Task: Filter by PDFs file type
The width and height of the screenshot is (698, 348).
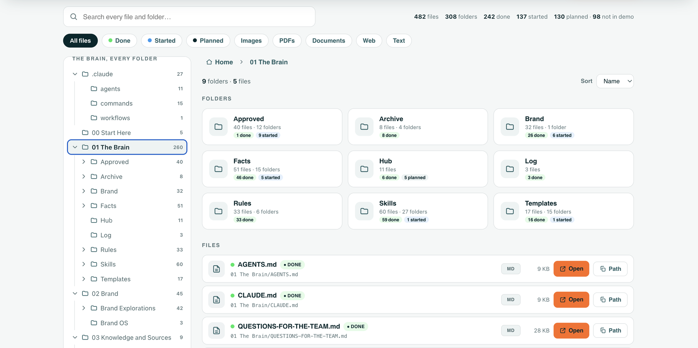Action: click(x=287, y=40)
